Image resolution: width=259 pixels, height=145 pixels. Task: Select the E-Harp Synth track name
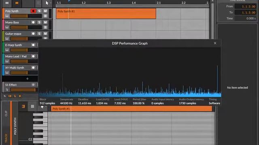pos(13,45)
